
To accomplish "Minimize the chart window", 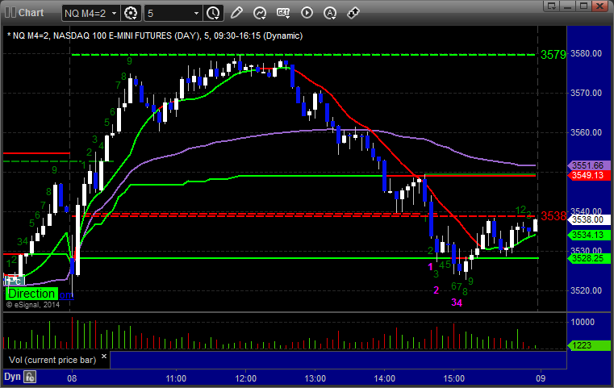I will coord(568,6).
